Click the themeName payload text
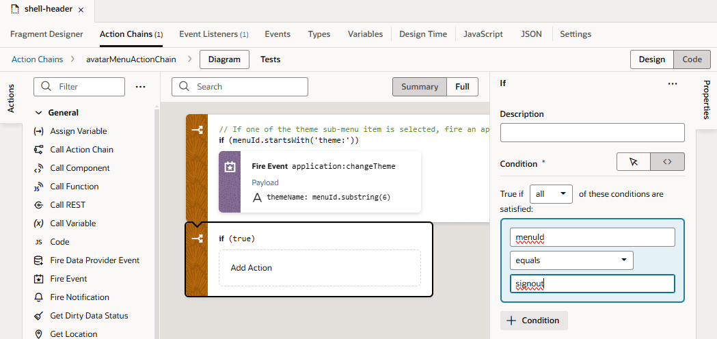The height and width of the screenshot is (339, 717). pos(329,197)
